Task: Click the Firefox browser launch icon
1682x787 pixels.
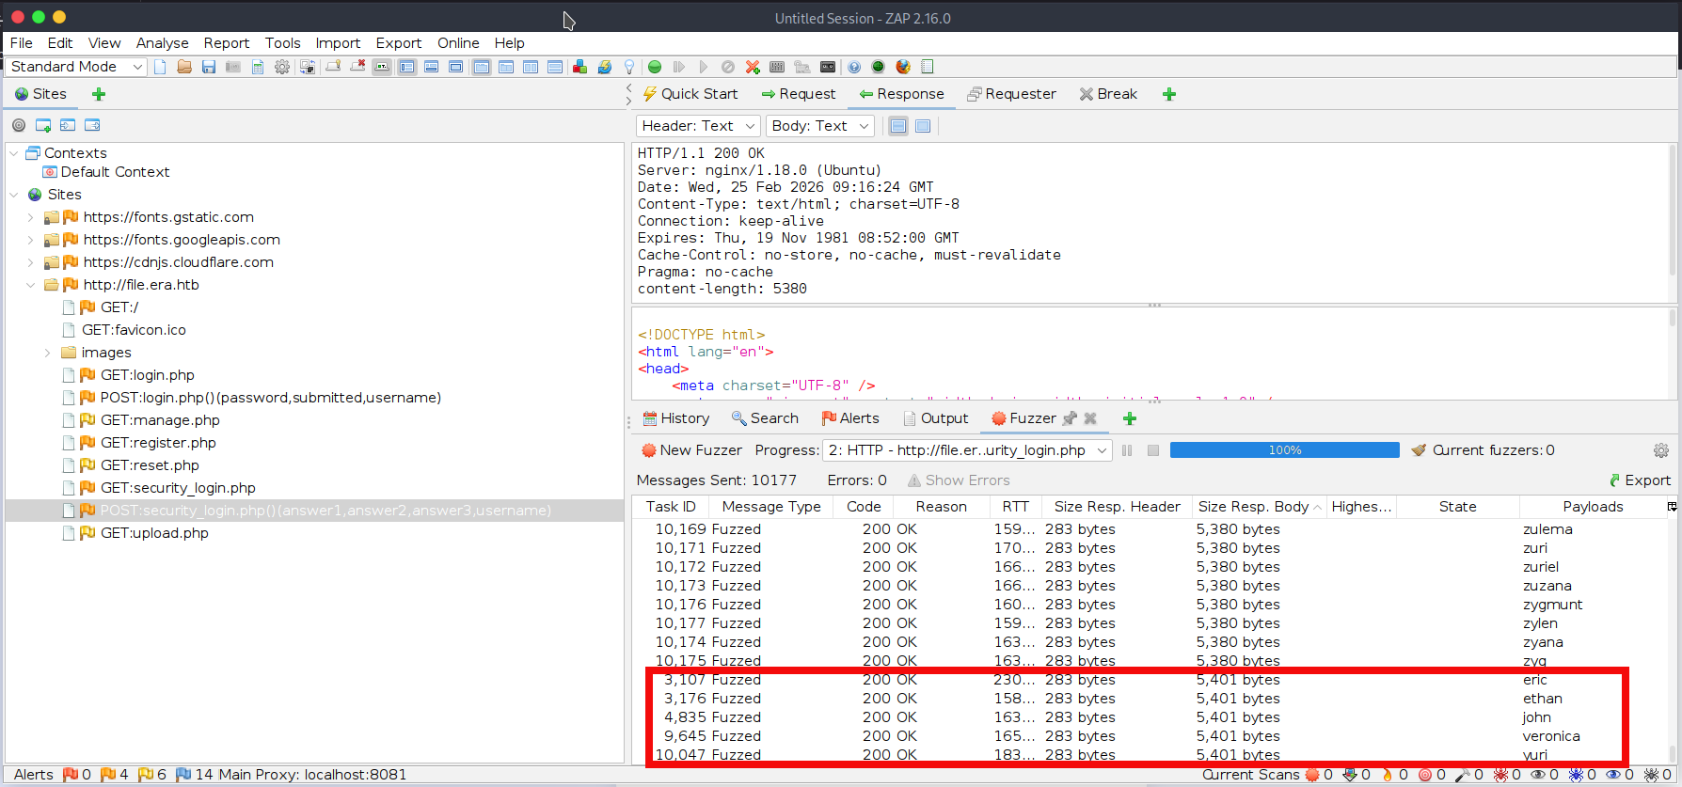Action: pos(903,67)
